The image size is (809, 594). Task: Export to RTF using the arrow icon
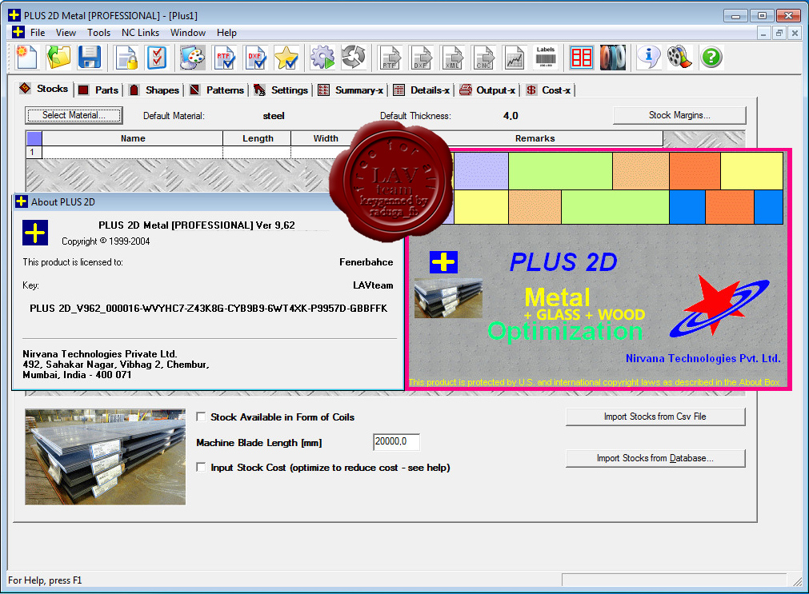(390, 58)
